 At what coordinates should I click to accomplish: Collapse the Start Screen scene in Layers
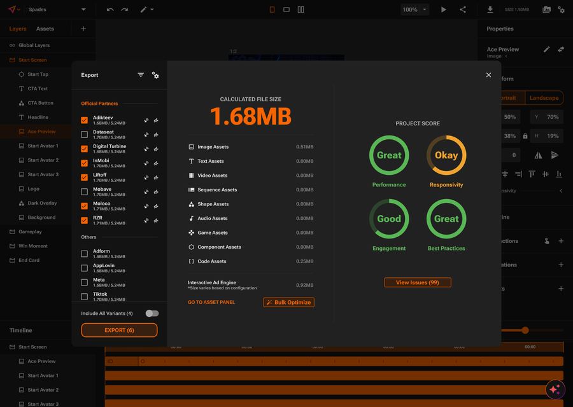pos(32,60)
